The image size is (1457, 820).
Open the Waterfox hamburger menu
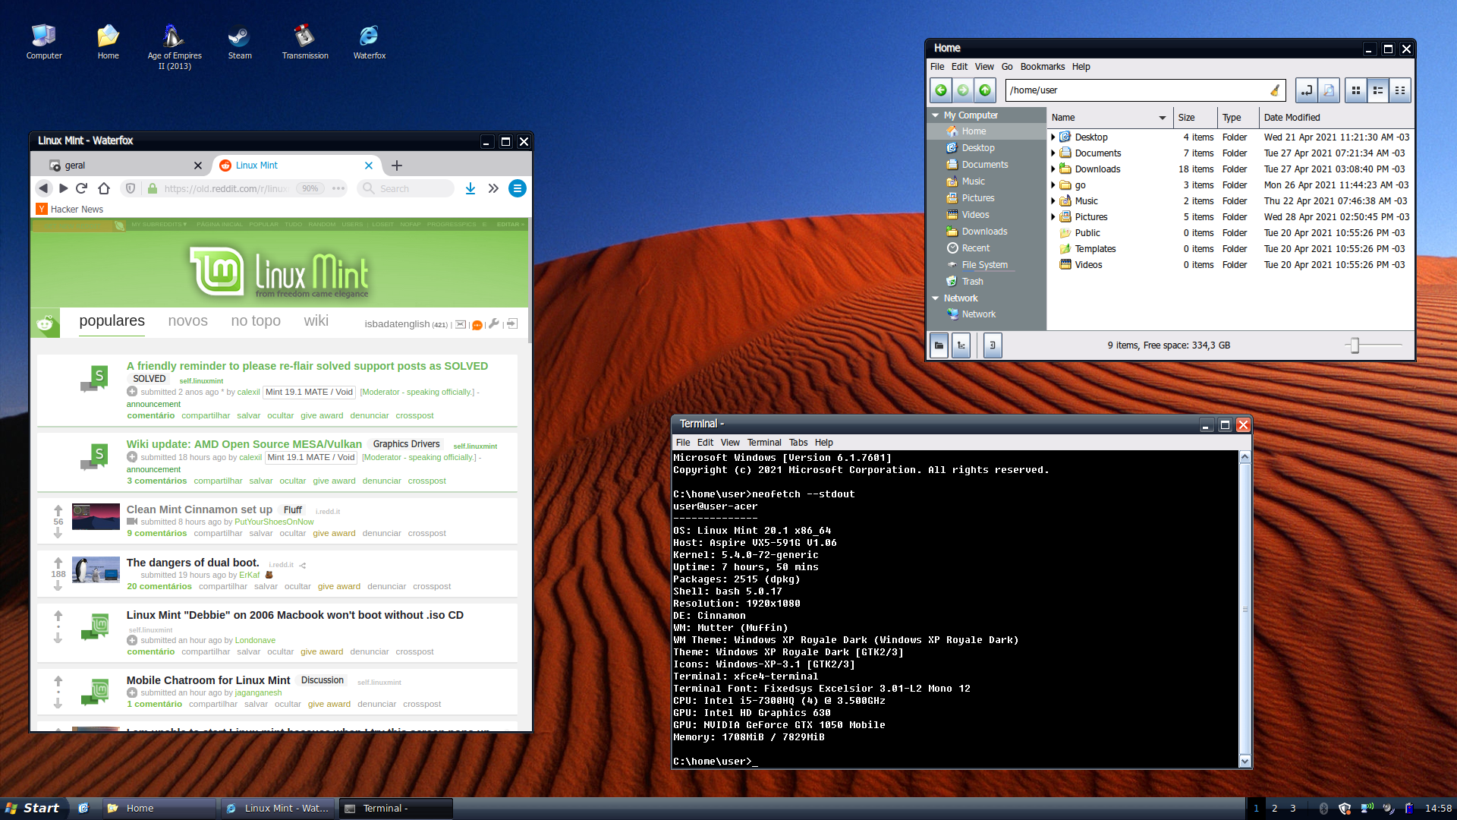[517, 188]
